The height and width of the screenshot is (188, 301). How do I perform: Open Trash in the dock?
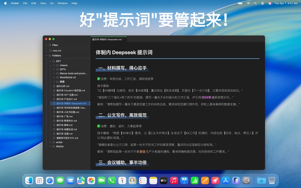click(x=272, y=180)
